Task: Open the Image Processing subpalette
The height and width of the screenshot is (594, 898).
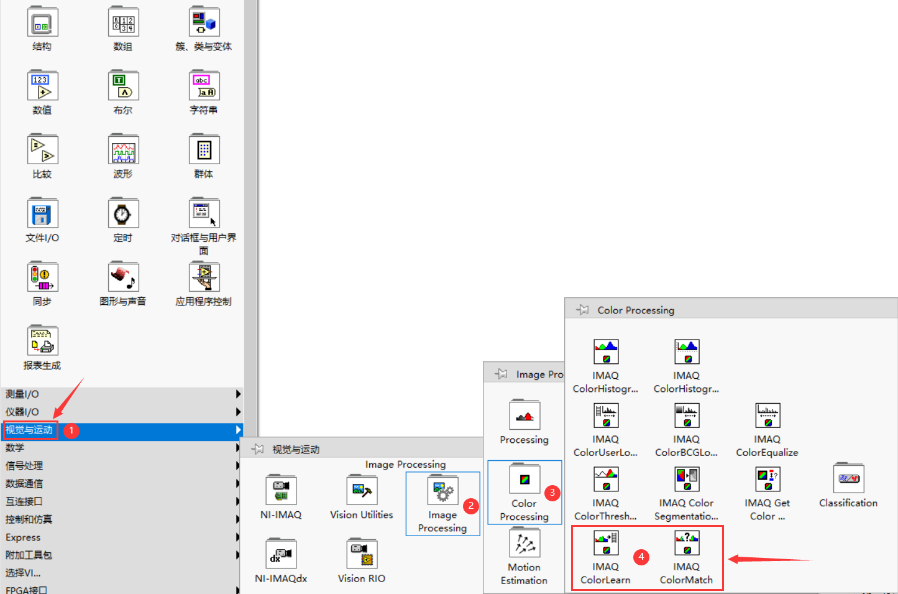Action: tap(442, 491)
